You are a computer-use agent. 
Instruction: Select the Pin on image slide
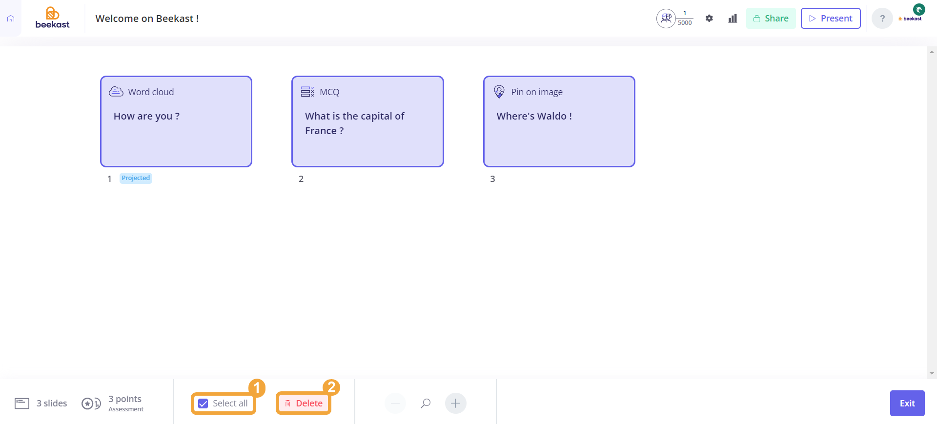click(x=559, y=121)
